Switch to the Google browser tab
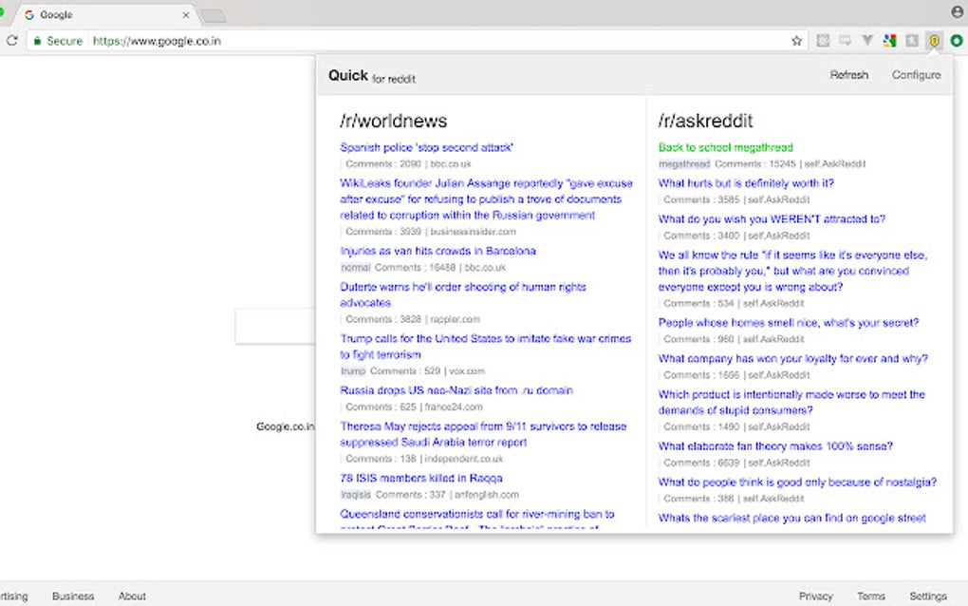Image resolution: width=968 pixels, height=606 pixels. (x=95, y=15)
